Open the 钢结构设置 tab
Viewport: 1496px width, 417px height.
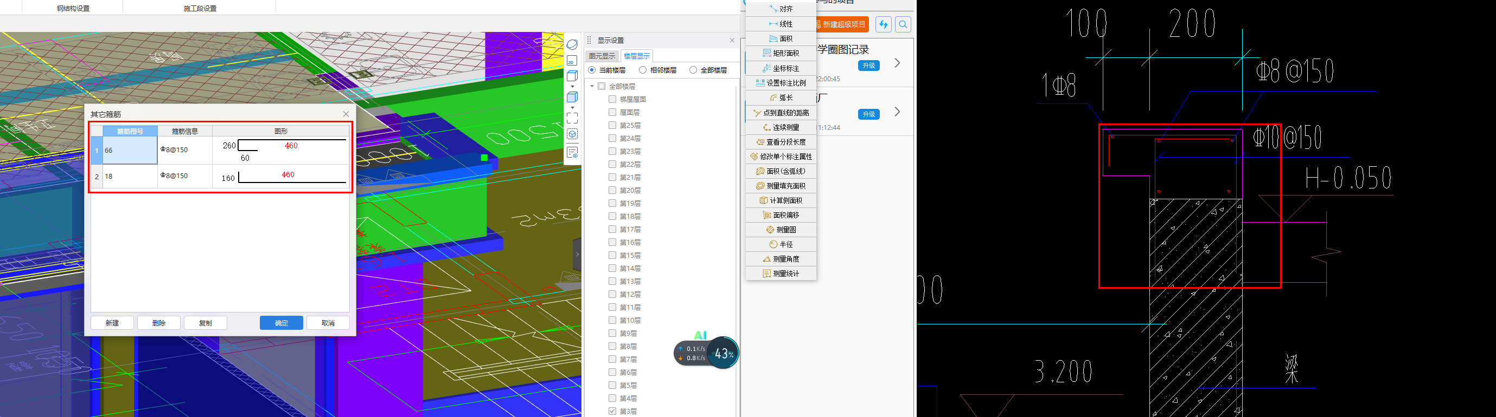point(73,9)
